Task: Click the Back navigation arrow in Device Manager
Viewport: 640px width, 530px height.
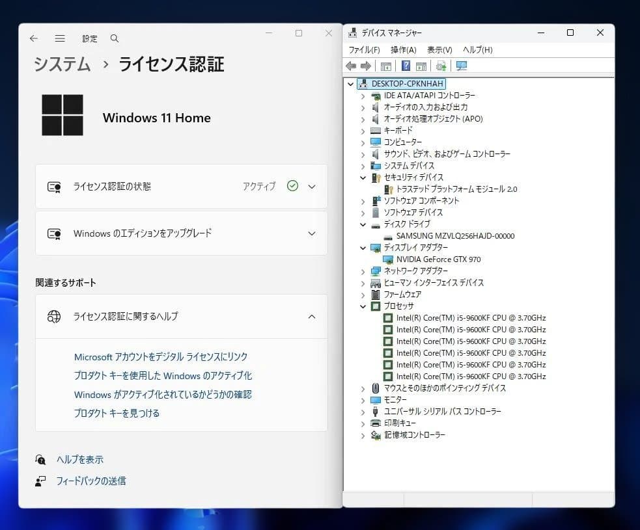Action: tap(351, 66)
